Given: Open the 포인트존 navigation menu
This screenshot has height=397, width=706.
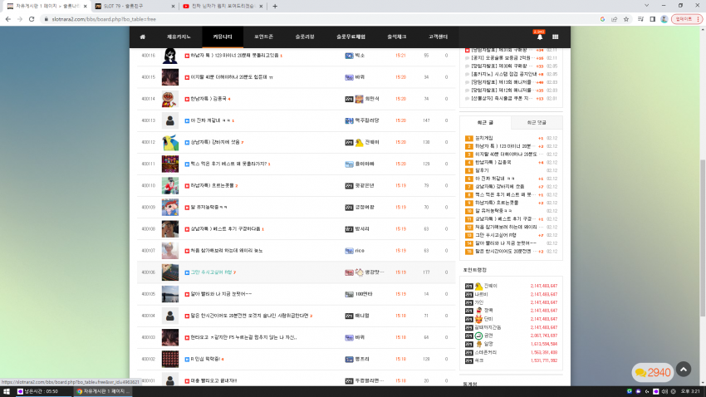Looking at the screenshot, I should 263,37.
